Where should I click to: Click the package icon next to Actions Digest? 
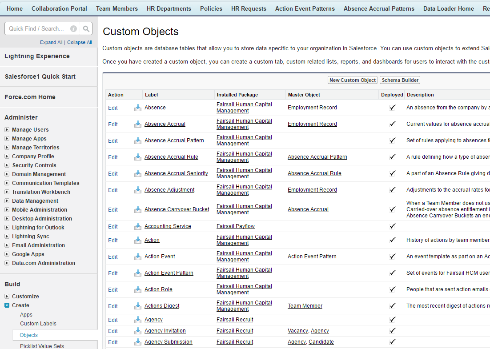[x=138, y=306]
